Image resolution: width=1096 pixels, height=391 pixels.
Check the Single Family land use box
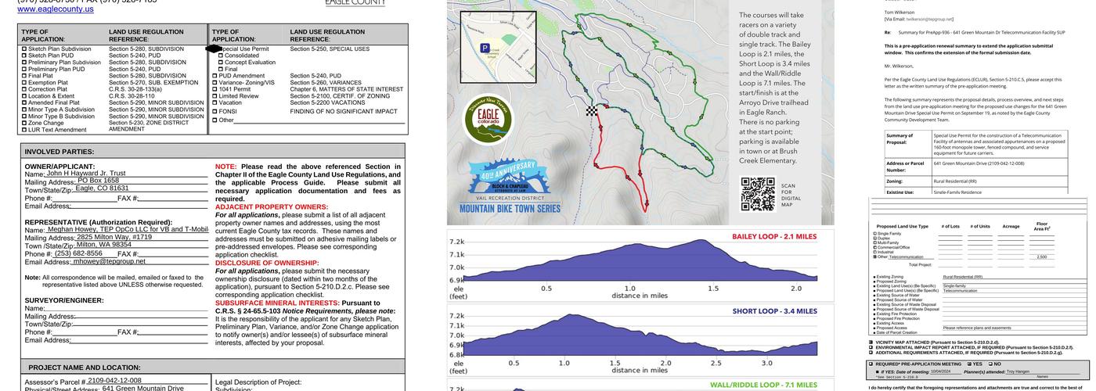(875, 234)
